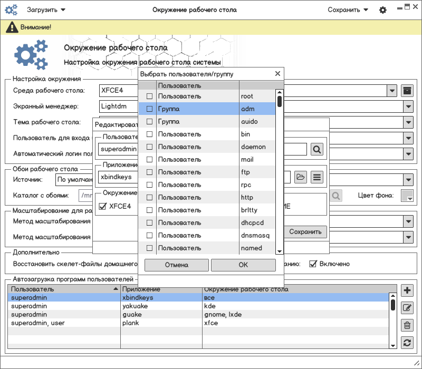The width and height of the screenshot is (422, 369).
Task: Click the refresh autostart list icon
Action: coord(407,343)
